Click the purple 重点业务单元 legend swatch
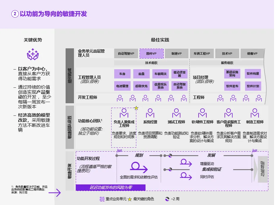277x205 pixels. click(x=102, y=199)
